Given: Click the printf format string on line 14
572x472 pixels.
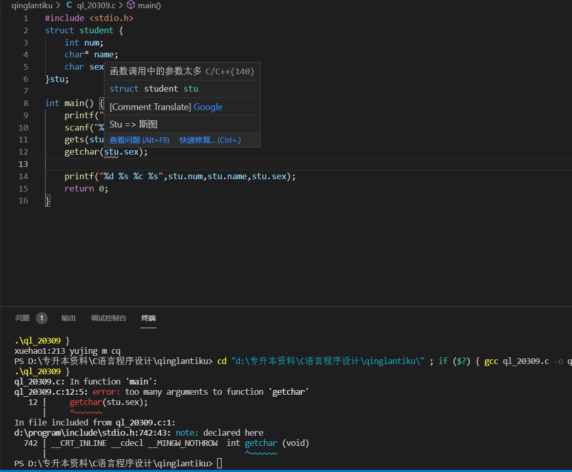Looking at the screenshot, I should 131,177.
